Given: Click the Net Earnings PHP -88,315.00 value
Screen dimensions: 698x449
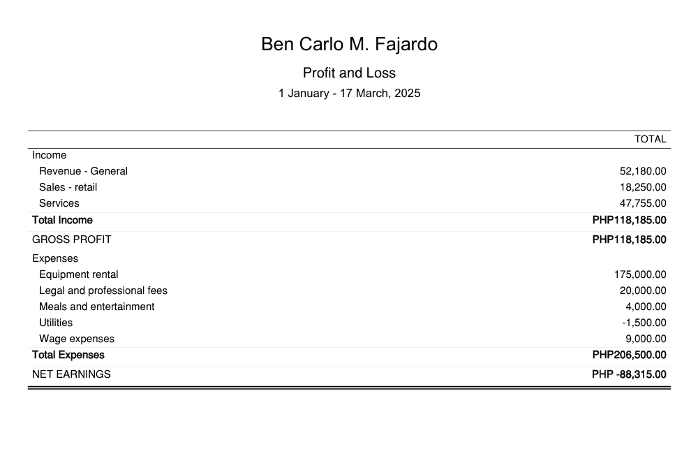Looking at the screenshot, I should (629, 374).
